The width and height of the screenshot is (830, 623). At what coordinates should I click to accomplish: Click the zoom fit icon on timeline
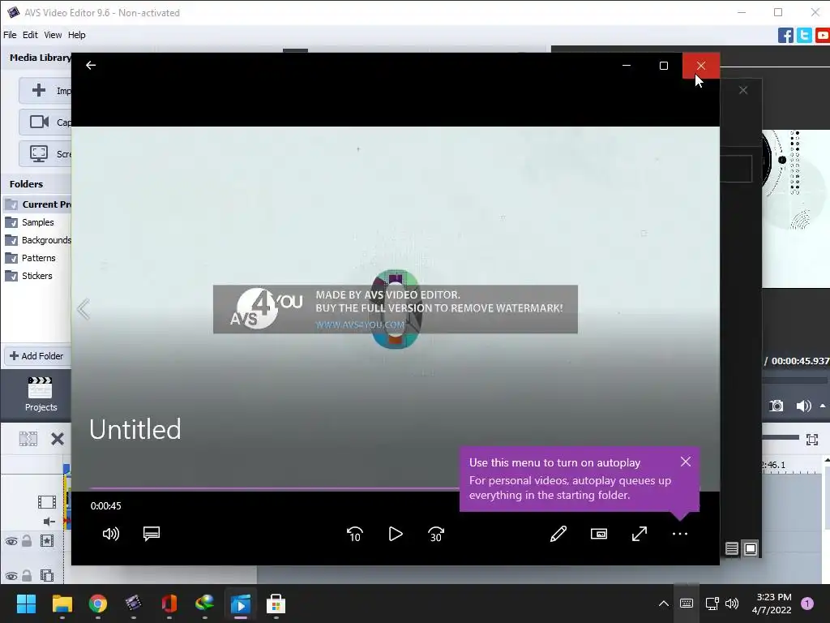click(x=812, y=439)
